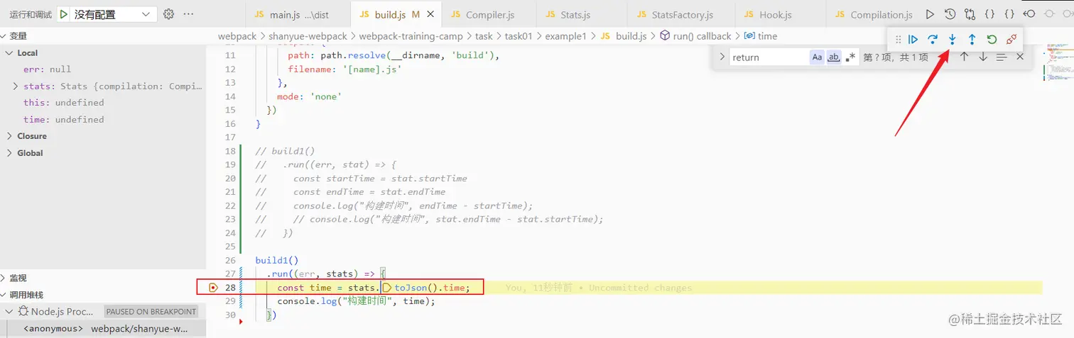Toggle find in selection icon
The height and width of the screenshot is (338, 1074).
1002,57
